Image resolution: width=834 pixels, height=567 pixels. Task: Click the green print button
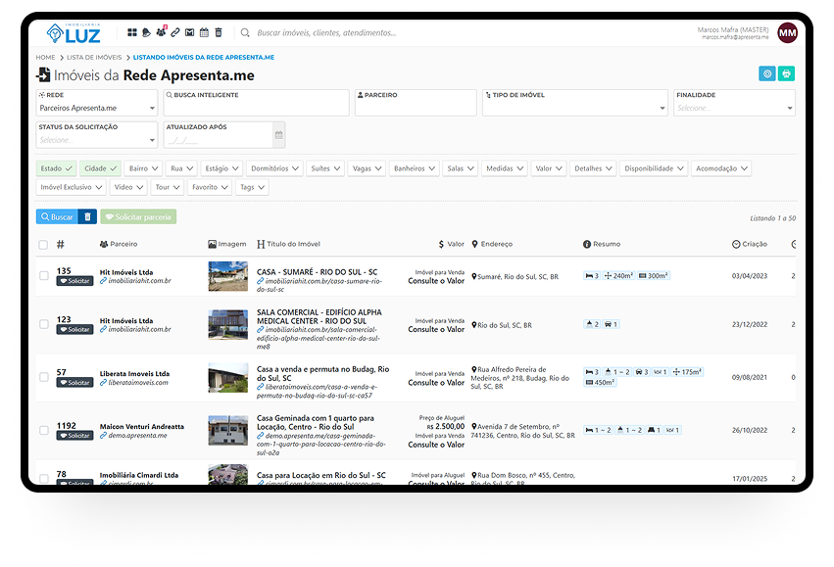(x=786, y=73)
